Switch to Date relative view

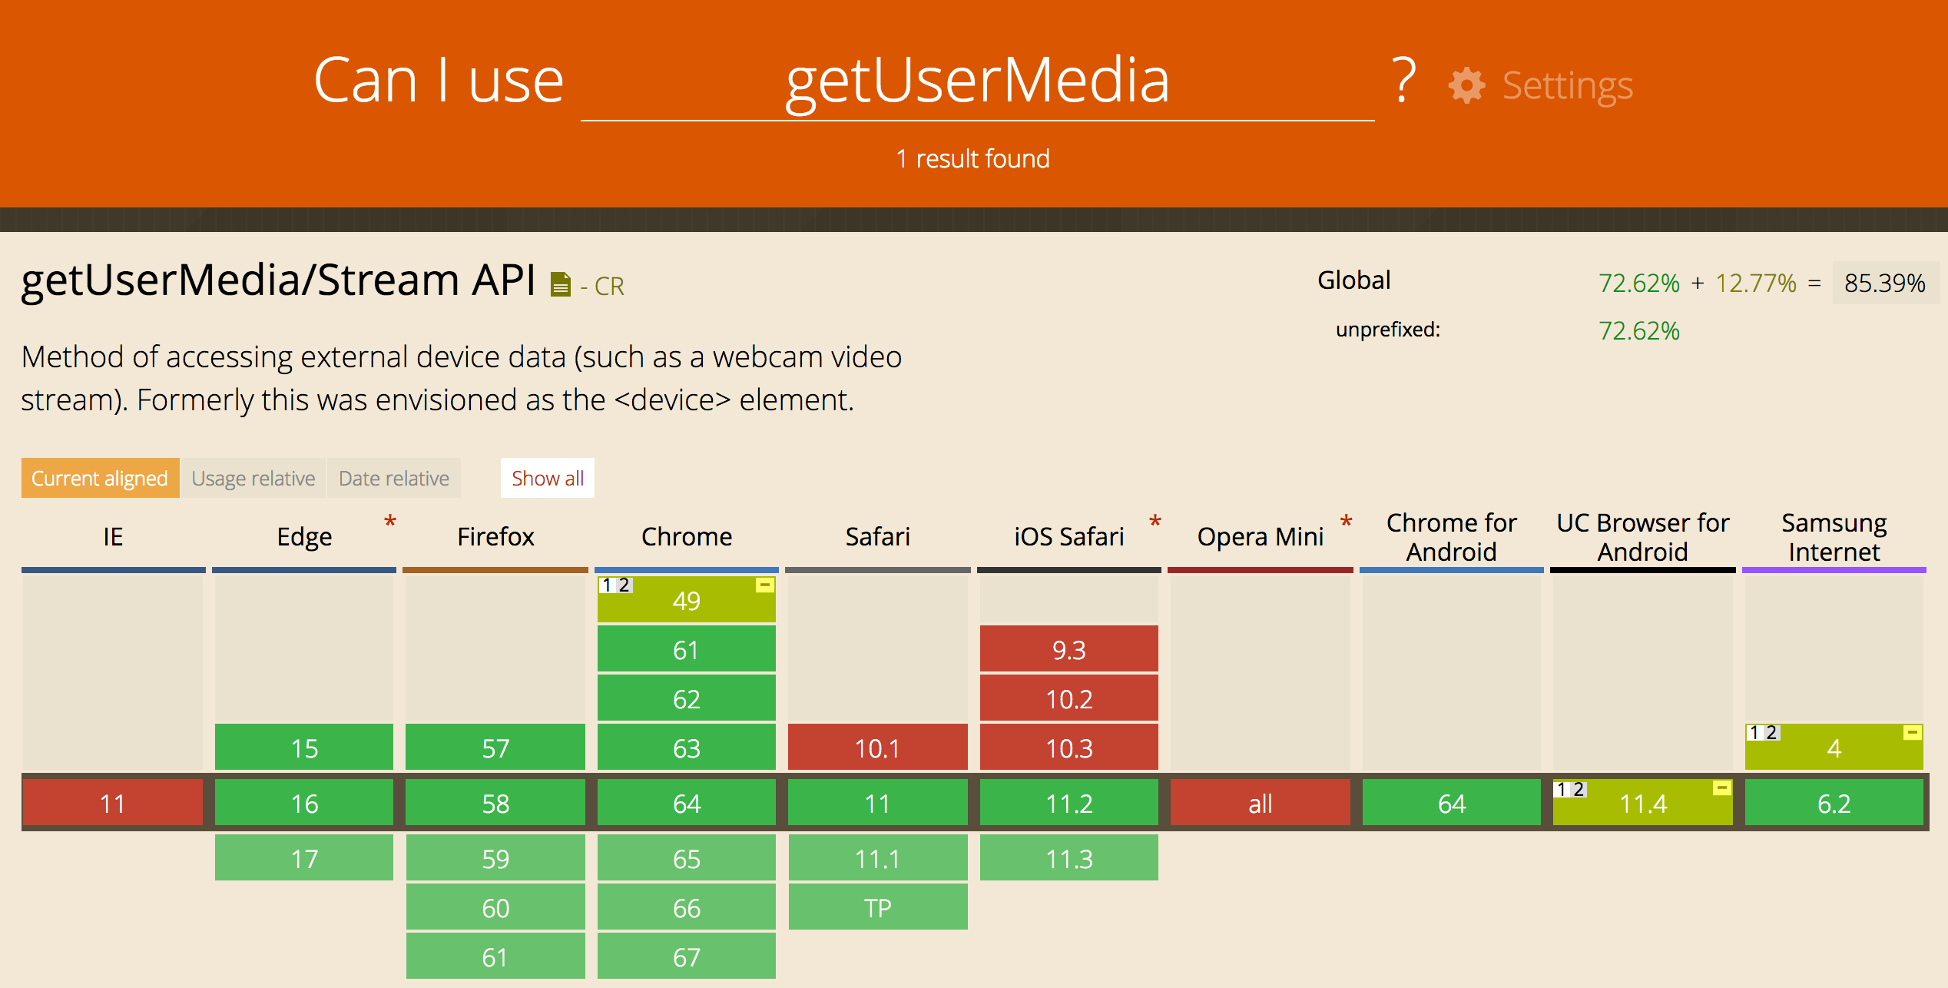394,478
